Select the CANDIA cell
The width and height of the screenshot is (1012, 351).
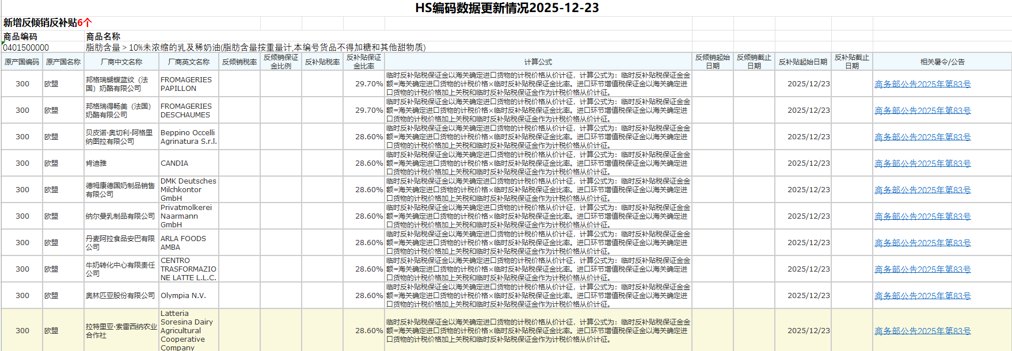189,163
